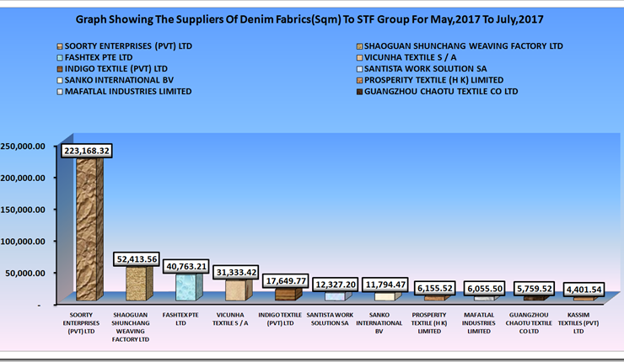
Task: Click the PROSPERITY TEXTILE legend swatch
Action: (359, 81)
